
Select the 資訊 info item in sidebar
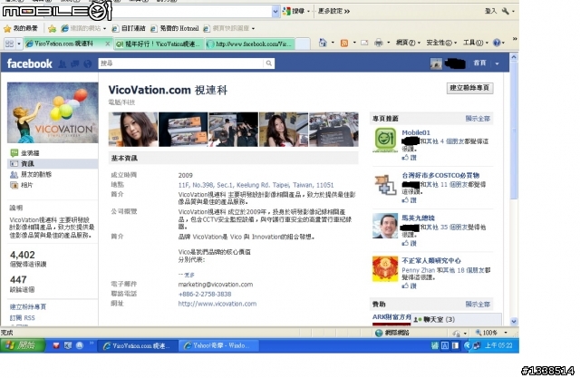point(53,163)
